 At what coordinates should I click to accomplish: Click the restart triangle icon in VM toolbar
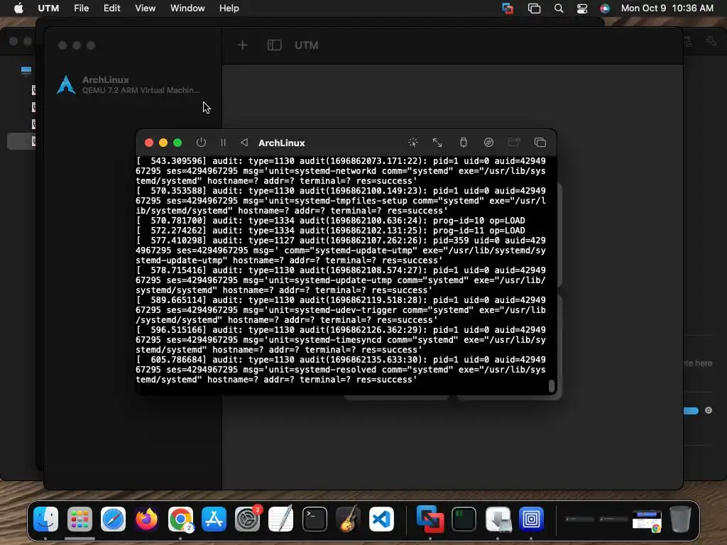[244, 142]
